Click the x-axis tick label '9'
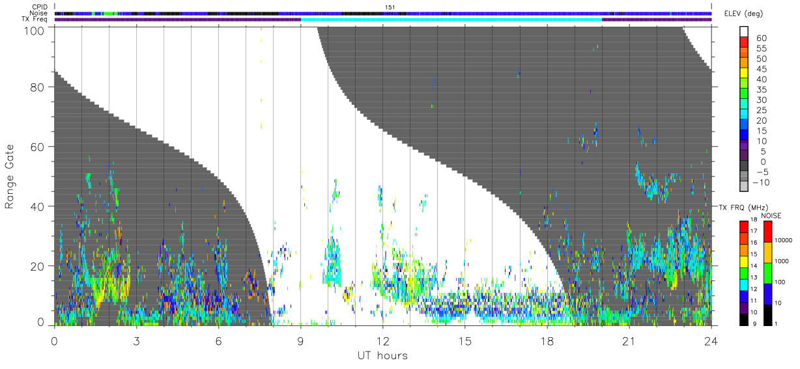 click(x=300, y=340)
